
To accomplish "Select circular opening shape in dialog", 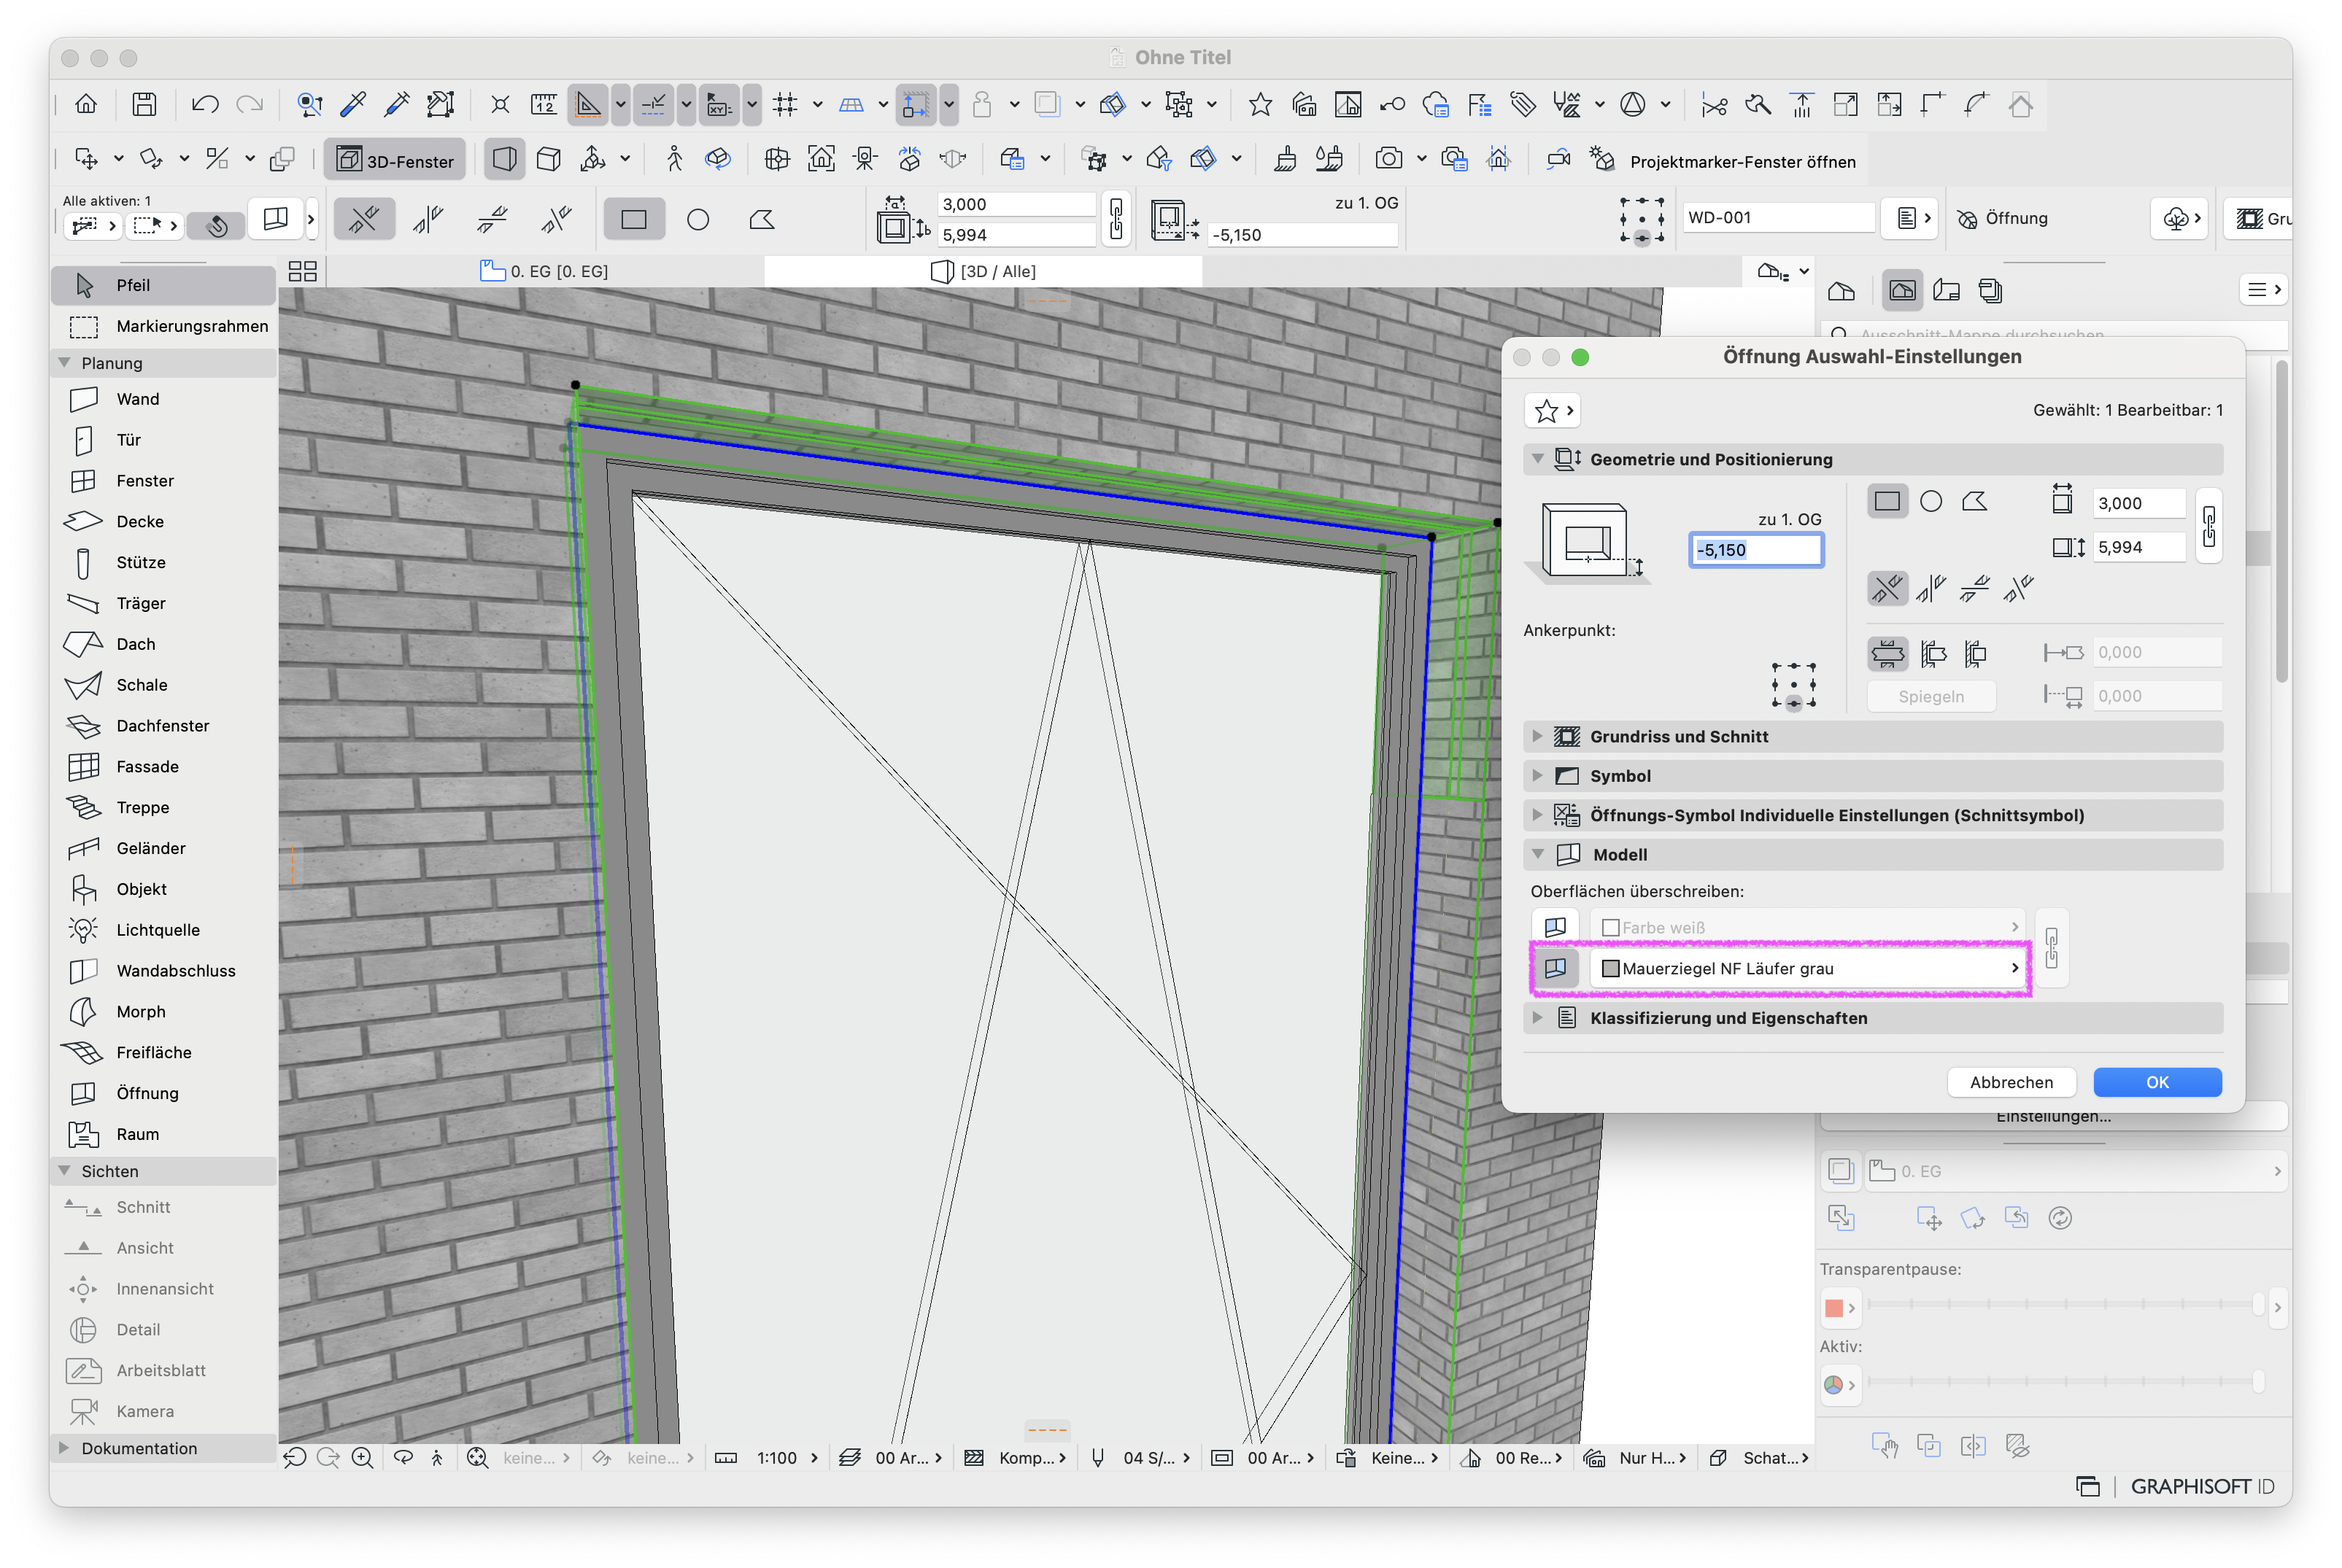I will tap(1931, 502).
